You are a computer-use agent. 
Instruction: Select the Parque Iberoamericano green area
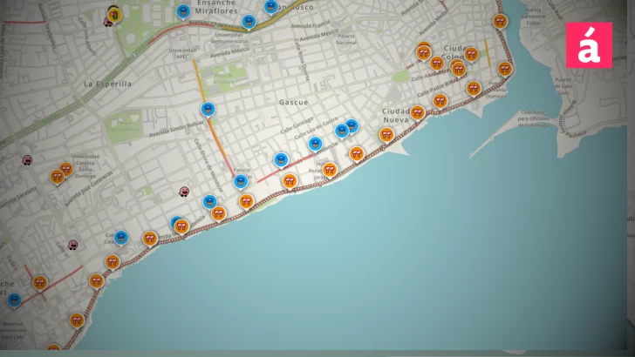point(122,125)
